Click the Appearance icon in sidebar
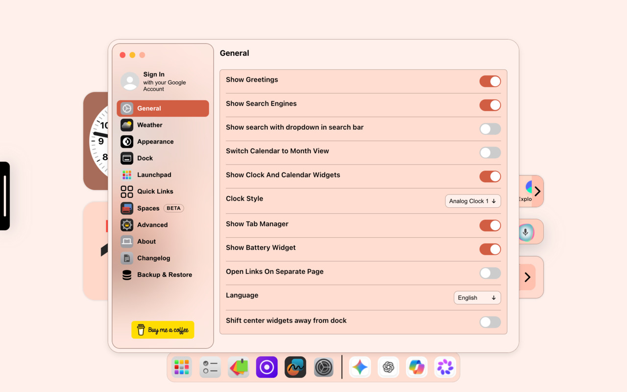627x392 pixels. [127, 142]
